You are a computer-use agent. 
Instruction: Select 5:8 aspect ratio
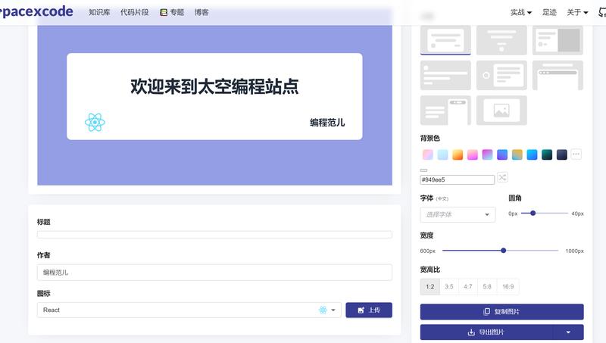[487, 287]
